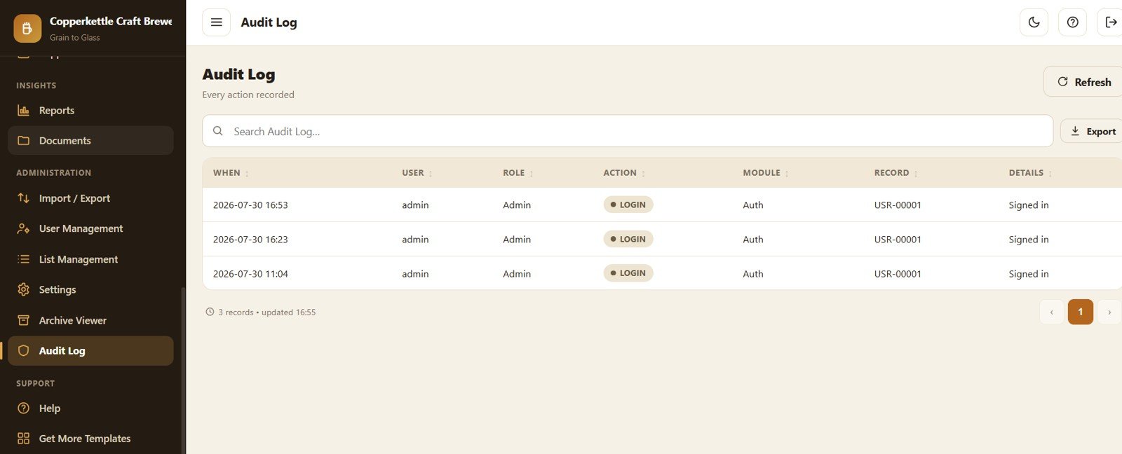The height and width of the screenshot is (454, 1122).
Task: Click USR-00001 in the 16:53 row
Action: point(898,205)
